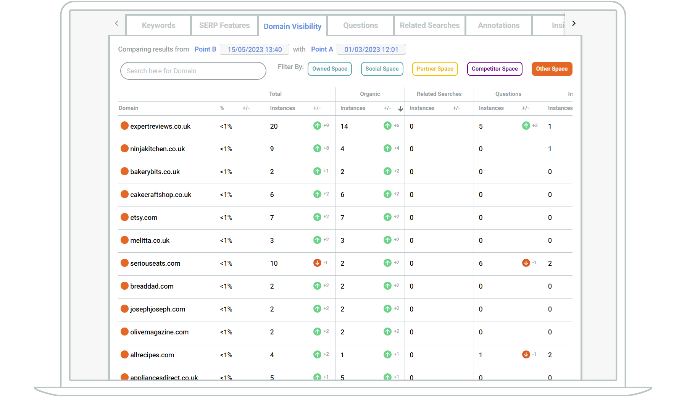
Task: Click orange dot beside ninjakitchen.co.uk
Action: tap(124, 148)
